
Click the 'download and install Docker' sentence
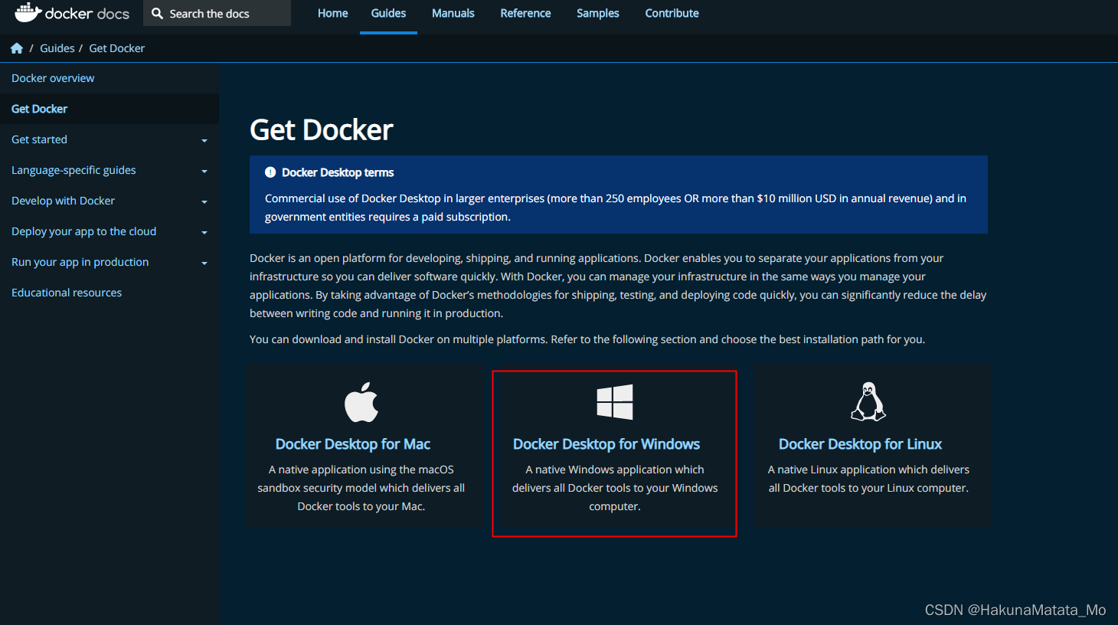click(x=587, y=339)
